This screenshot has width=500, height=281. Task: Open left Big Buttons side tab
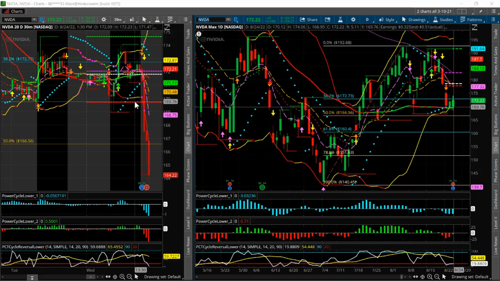pyautogui.click(x=188, y=124)
